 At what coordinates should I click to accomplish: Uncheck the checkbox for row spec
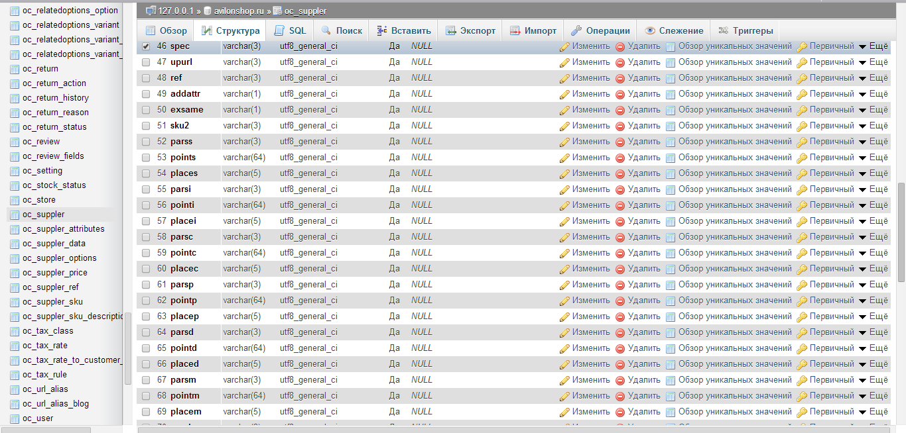pos(146,46)
